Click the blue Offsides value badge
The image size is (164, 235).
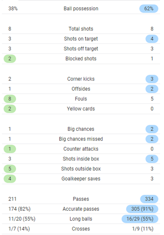coord(152,89)
